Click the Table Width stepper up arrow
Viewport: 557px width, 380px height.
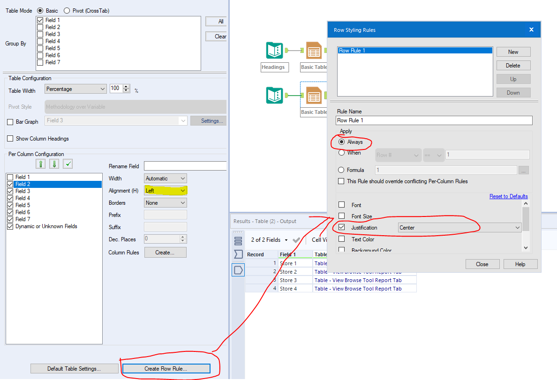click(127, 86)
